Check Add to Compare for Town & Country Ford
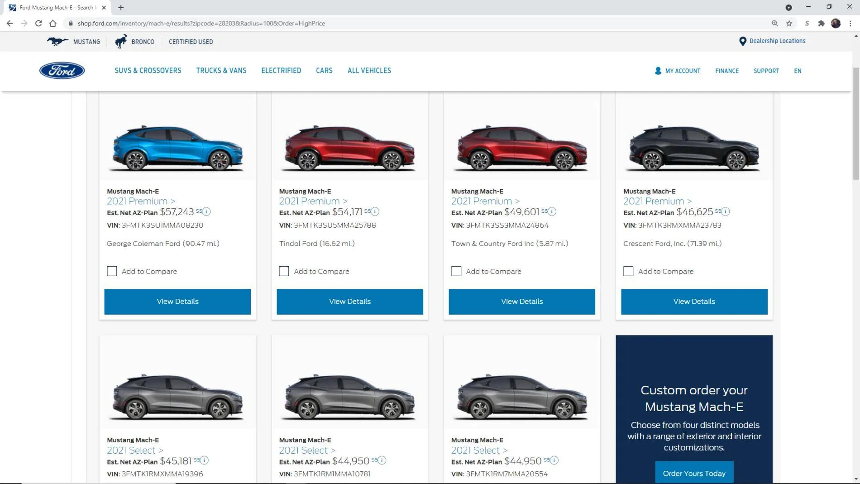860x484 pixels. coord(456,271)
